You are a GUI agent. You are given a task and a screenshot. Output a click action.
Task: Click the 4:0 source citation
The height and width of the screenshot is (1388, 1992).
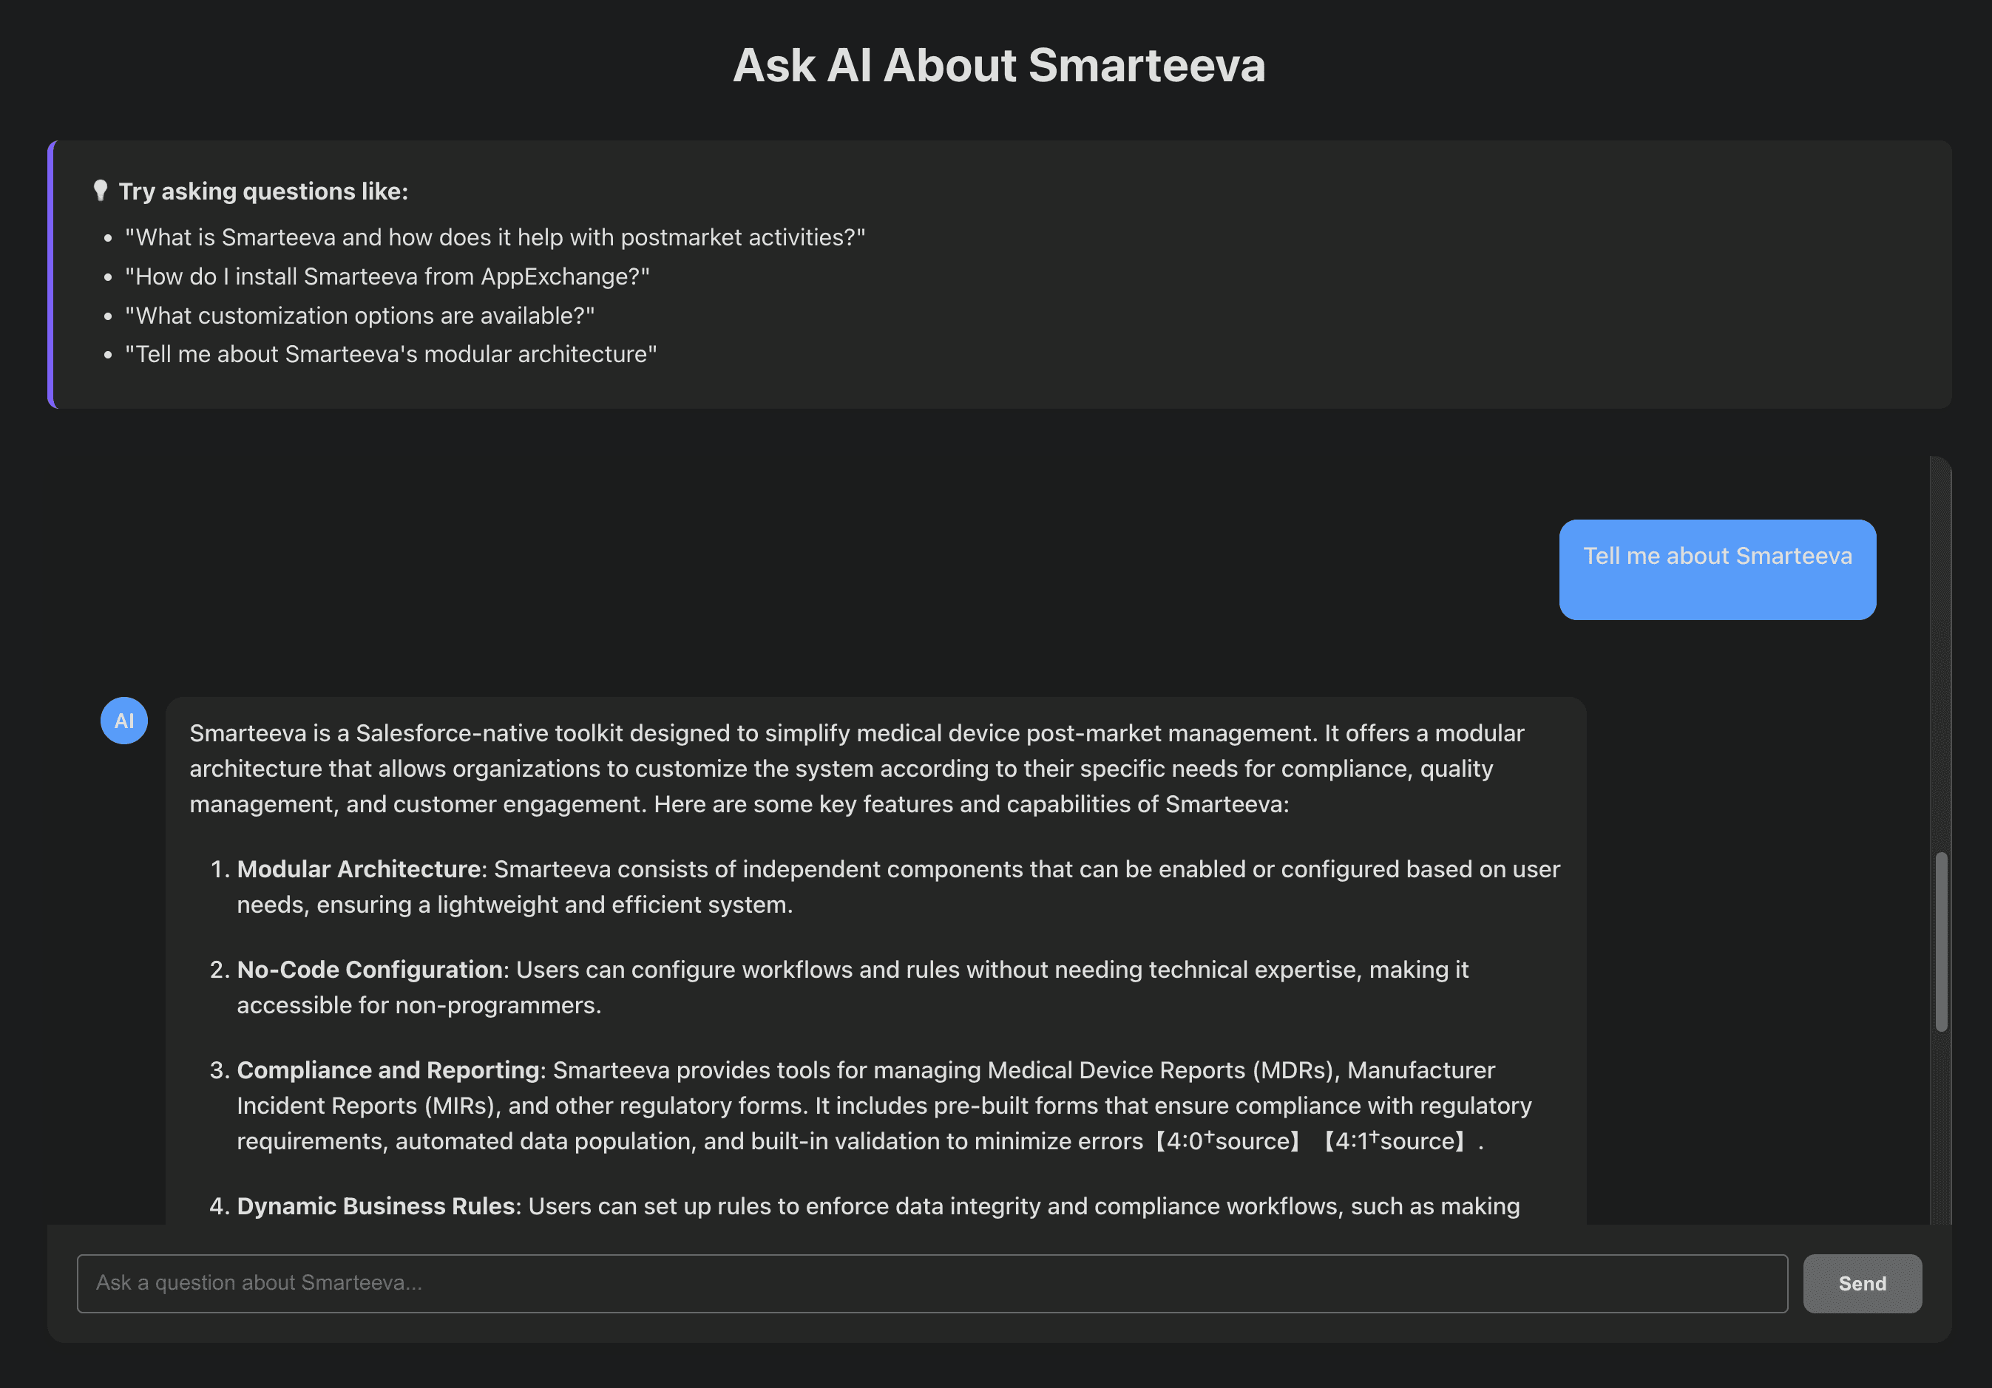(1227, 1142)
